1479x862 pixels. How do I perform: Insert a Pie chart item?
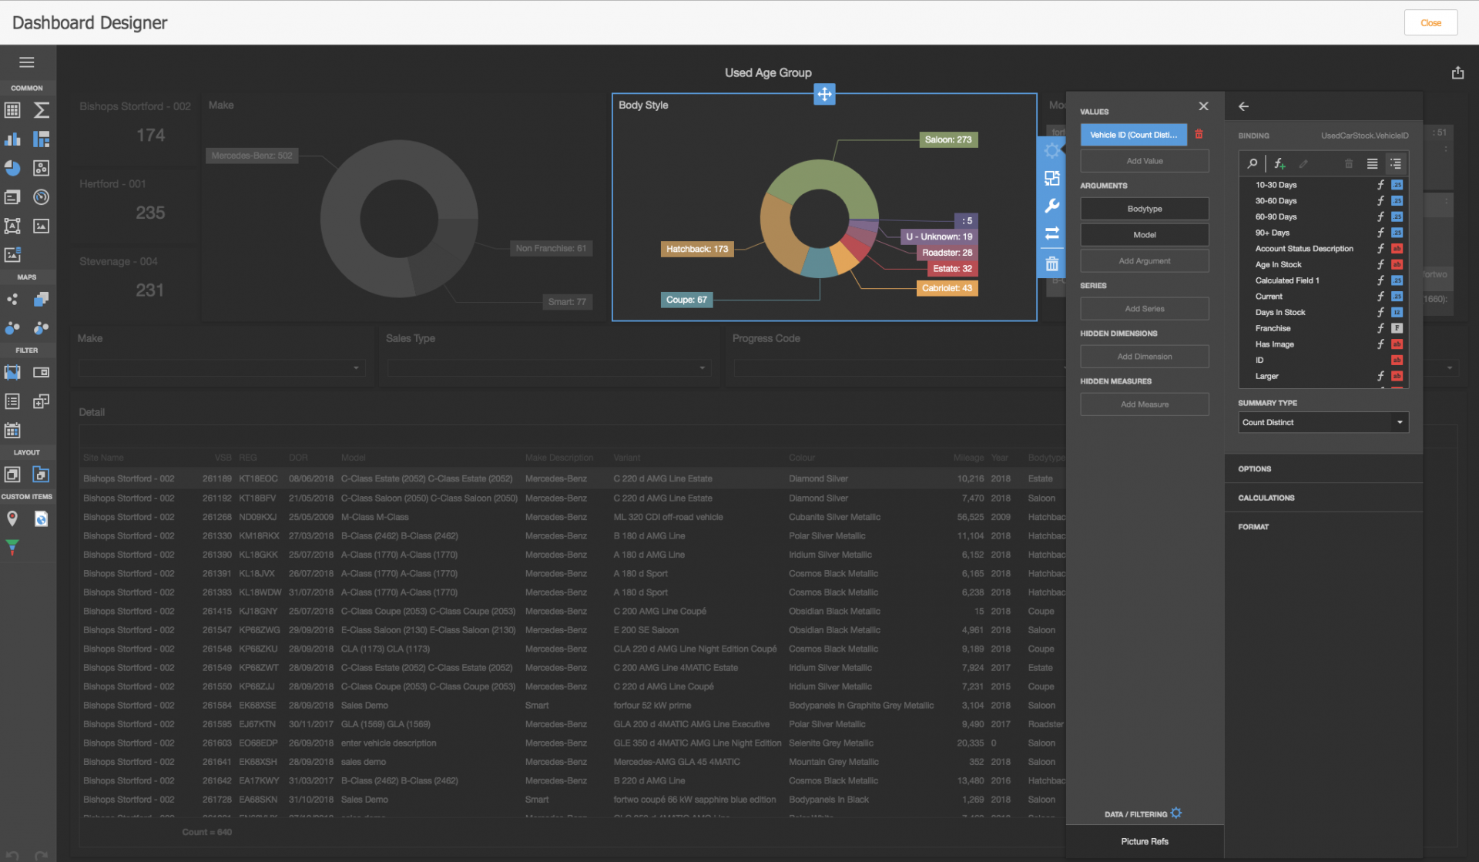click(12, 168)
